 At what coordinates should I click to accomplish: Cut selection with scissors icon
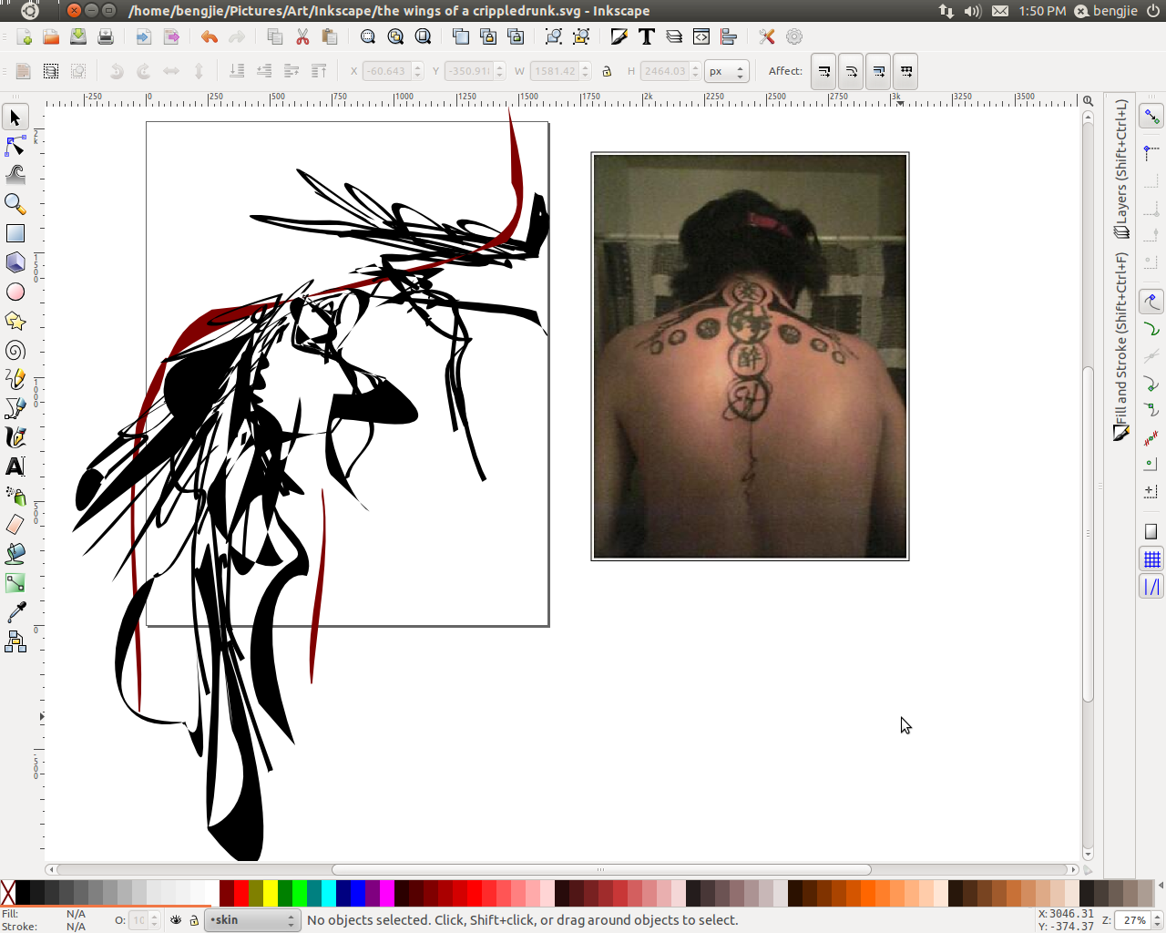(302, 36)
